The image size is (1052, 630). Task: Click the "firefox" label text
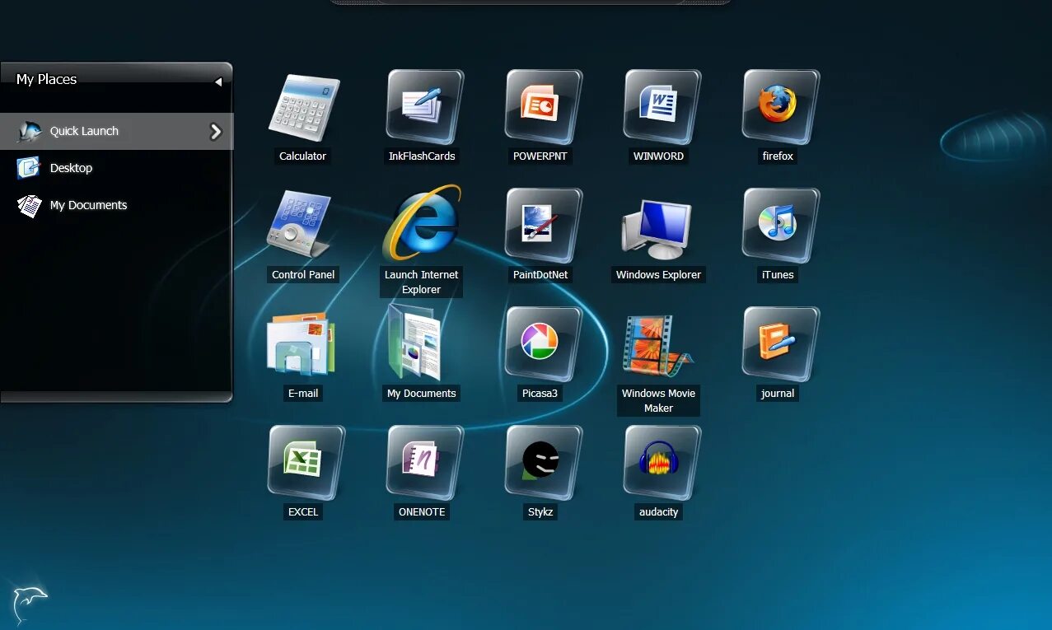pos(778,156)
